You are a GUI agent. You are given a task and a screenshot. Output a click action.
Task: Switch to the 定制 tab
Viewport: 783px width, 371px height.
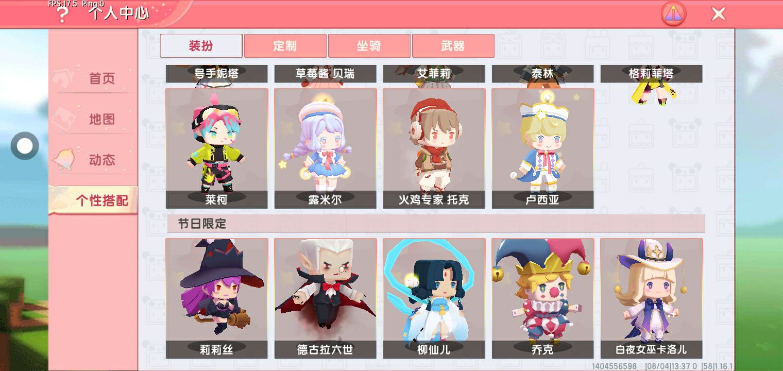(x=285, y=46)
